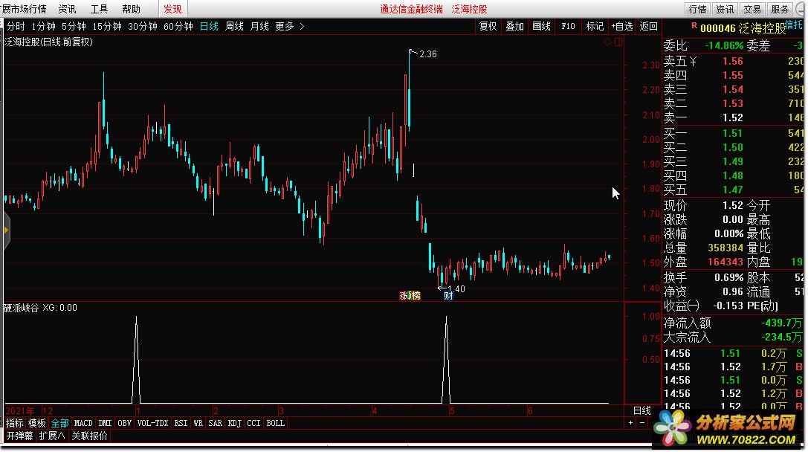
Task: Select the VOL-TDX indicator
Action: point(152,423)
